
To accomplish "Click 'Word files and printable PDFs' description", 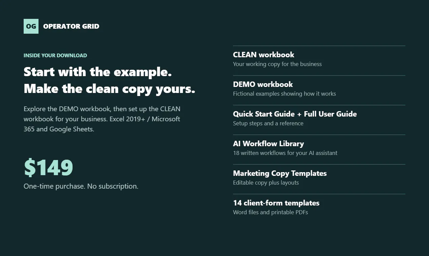I will [x=271, y=212].
